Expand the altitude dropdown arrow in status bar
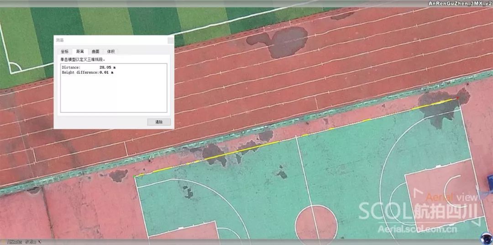493x245 pixels. [40, 242]
